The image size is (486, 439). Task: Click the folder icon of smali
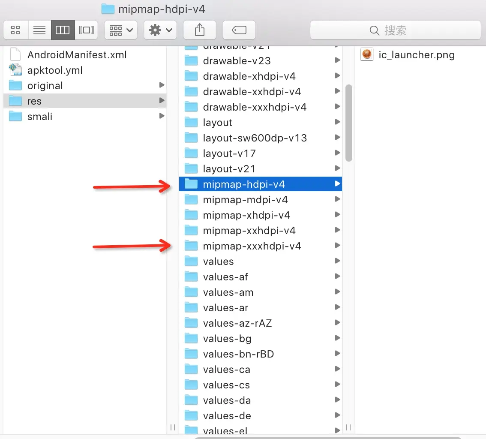(x=15, y=116)
